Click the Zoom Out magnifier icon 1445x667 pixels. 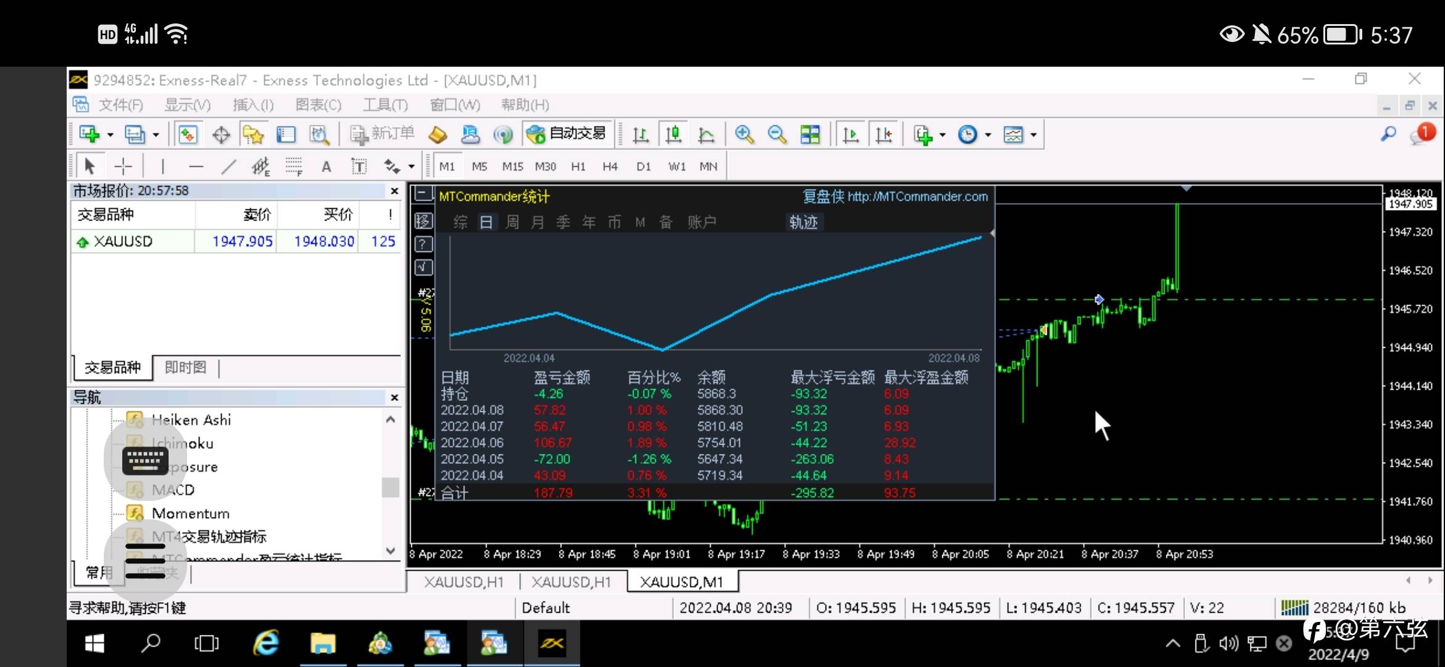tap(777, 134)
